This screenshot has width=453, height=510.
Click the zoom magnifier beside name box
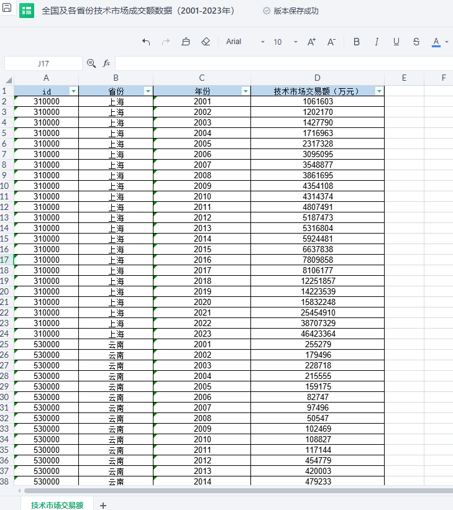(x=91, y=63)
